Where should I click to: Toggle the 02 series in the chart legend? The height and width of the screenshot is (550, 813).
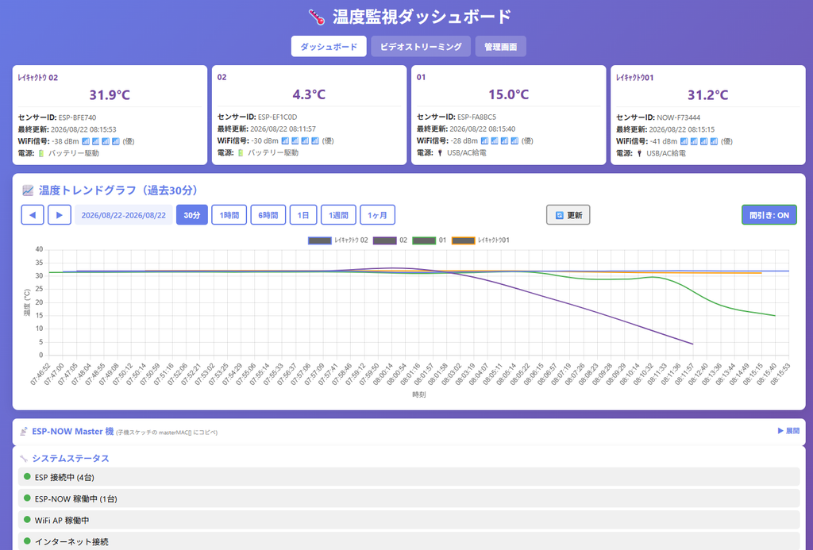click(x=390, y=240)
